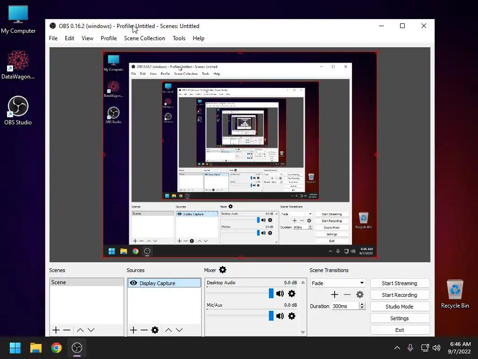The image size is (478, 359).
Task: Open network tray icon
Action: tap(425, 348)
